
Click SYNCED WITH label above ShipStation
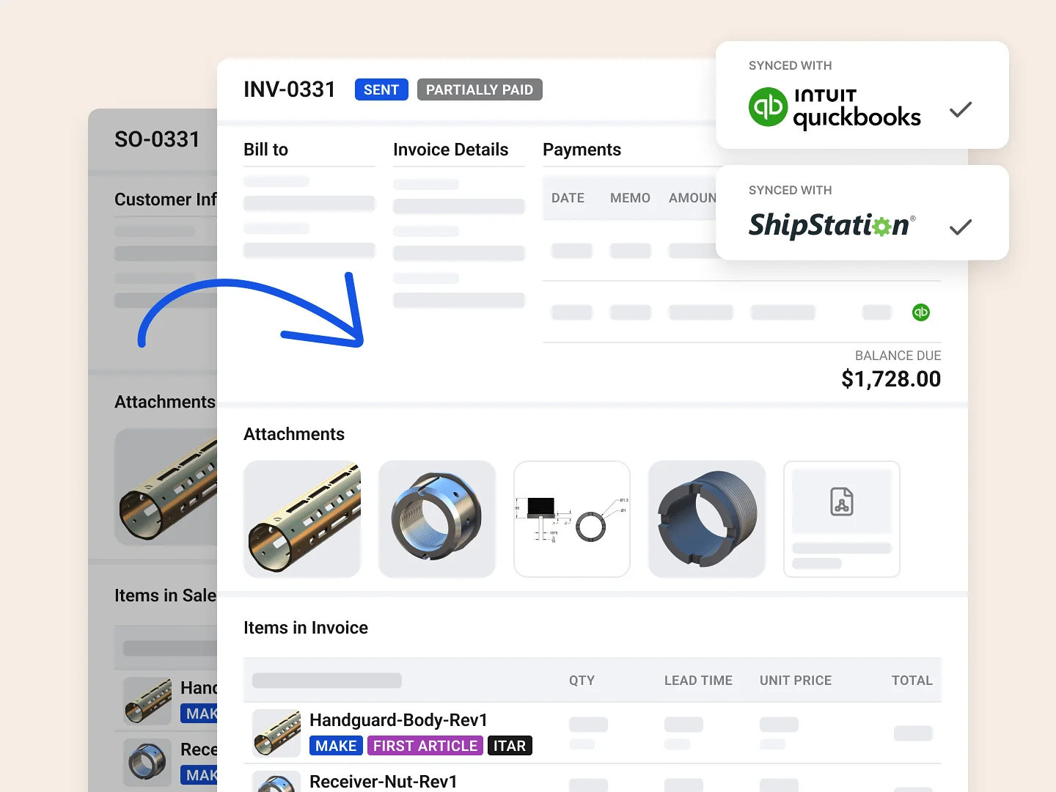(x=791, y=191)
